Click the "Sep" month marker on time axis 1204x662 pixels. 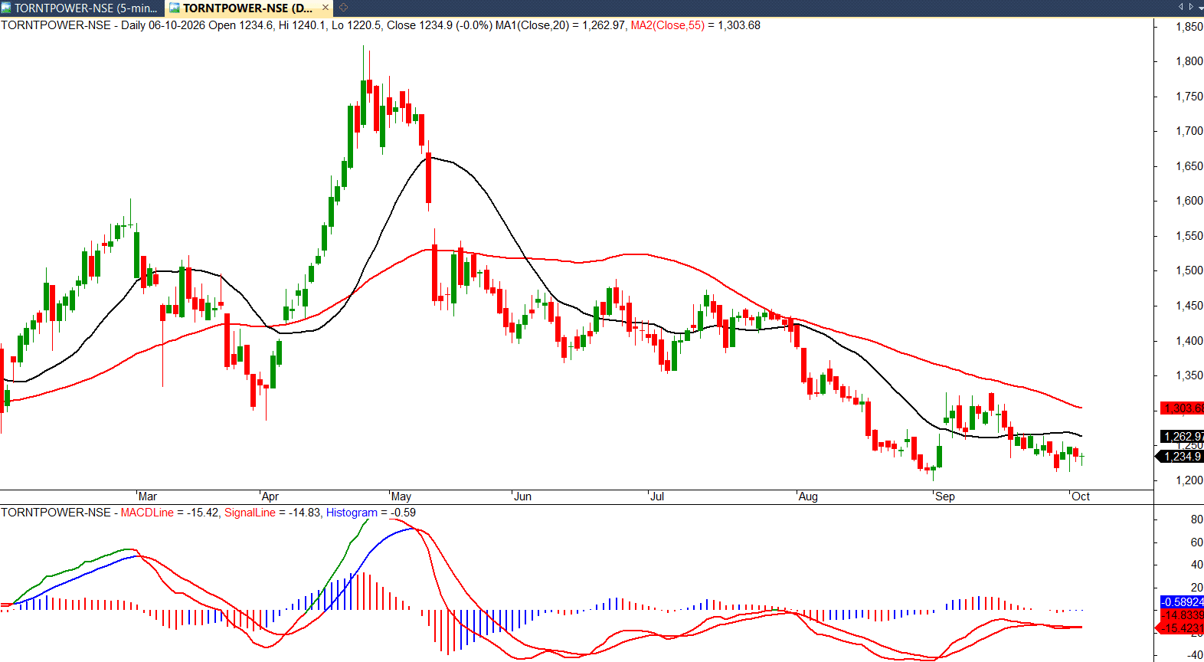pos(945,496)
